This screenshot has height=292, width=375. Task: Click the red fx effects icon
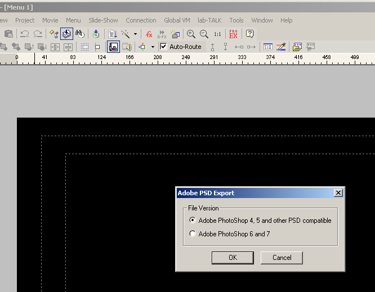coord(149,34)
